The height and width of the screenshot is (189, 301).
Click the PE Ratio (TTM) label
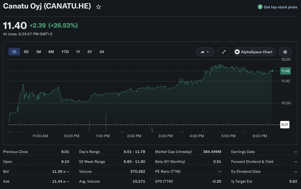pos(168,171)
